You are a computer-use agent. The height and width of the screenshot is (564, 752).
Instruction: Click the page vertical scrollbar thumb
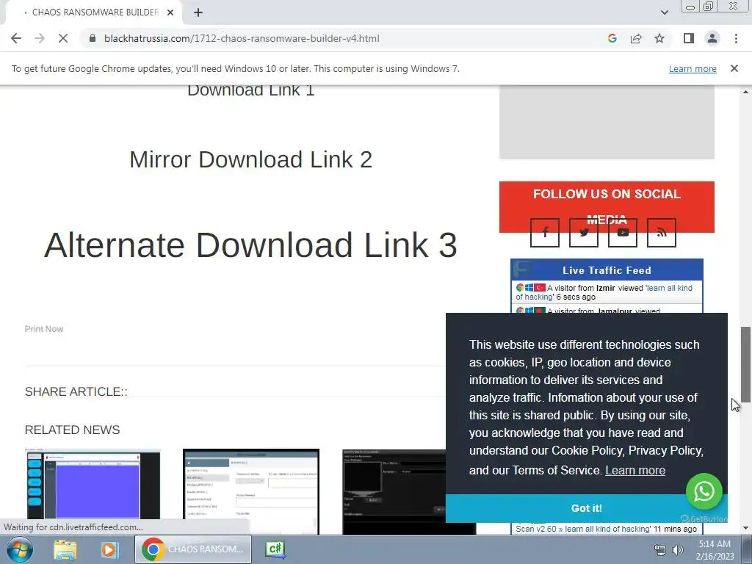(x=745, y=364)
